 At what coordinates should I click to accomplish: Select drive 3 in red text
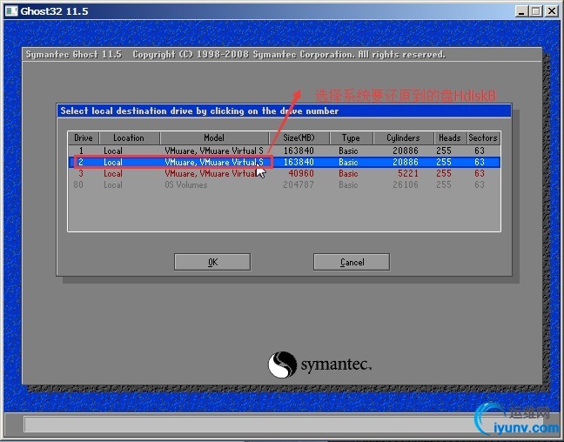[x=284, y=173]
